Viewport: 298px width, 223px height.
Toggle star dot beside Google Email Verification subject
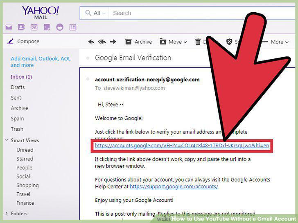88,58
